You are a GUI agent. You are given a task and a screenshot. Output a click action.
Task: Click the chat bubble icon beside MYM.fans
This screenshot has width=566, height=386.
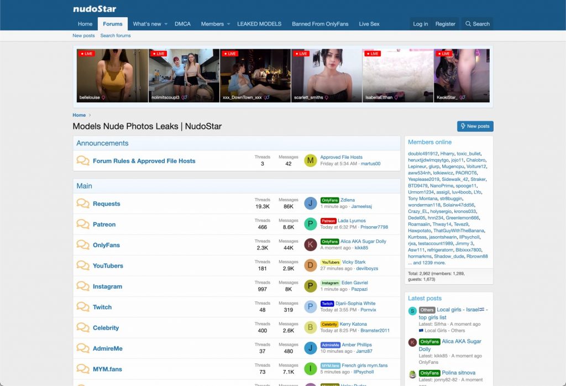(x=83, y=369)
